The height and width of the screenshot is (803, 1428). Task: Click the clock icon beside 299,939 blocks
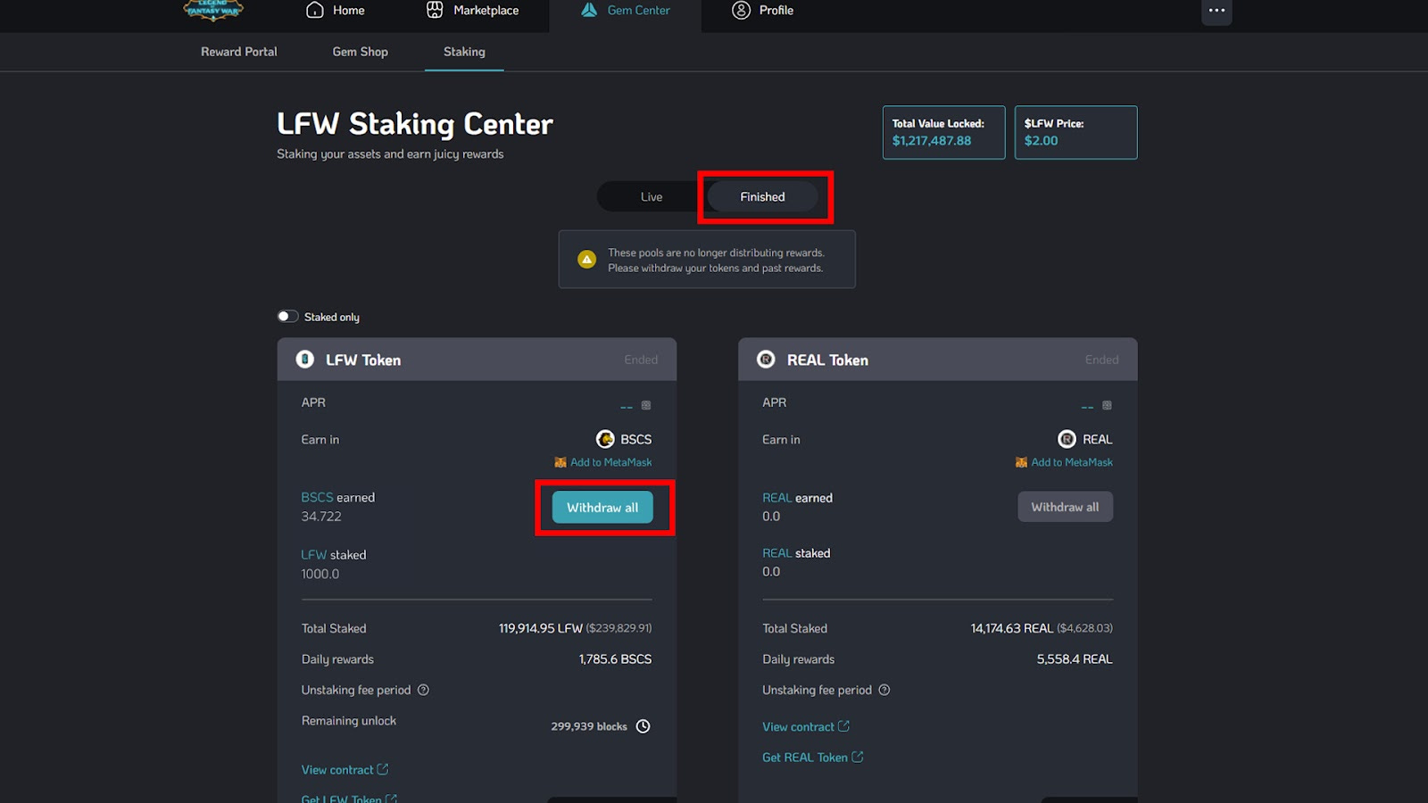[x=643, y=726]
